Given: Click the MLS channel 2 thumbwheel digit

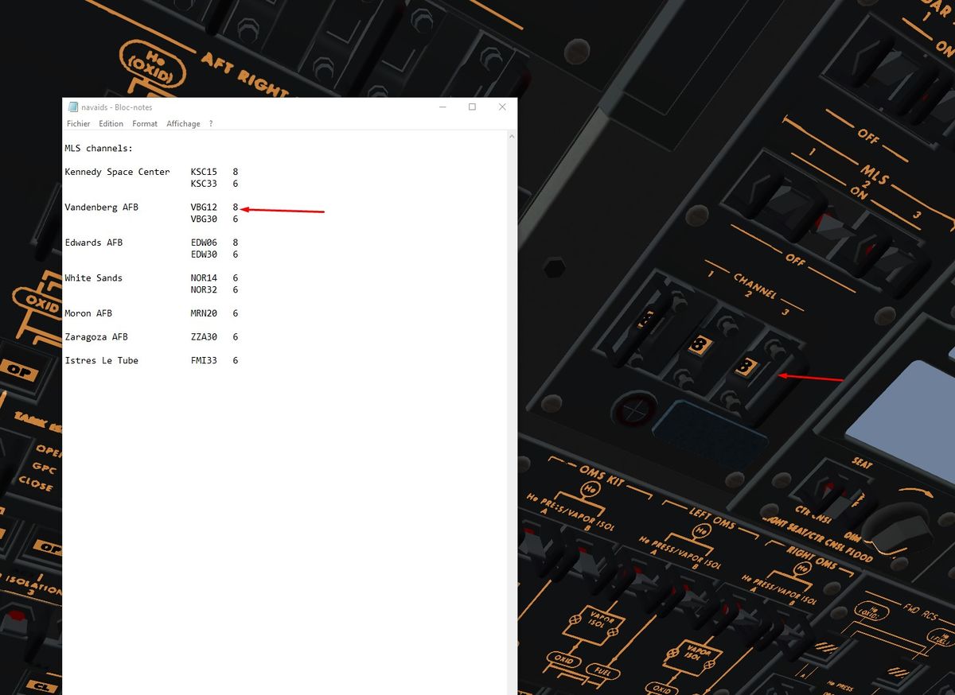Looking at the screenshot, I should pos(698,344).
